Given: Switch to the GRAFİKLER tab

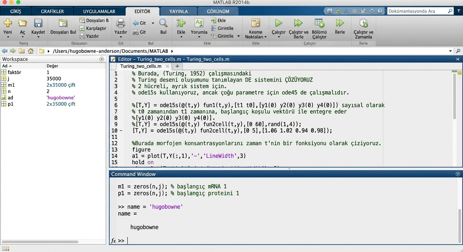Looking at the screenshot, I should tap(52, 11).
